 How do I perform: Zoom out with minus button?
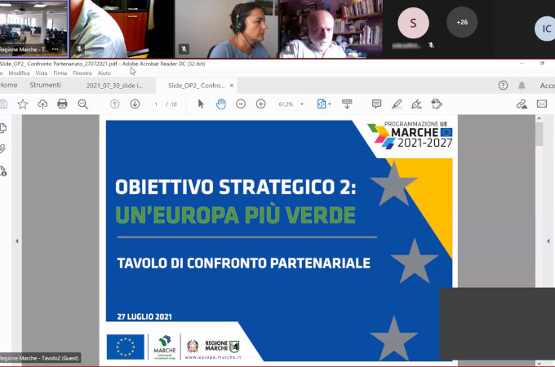tap(241, 104)
